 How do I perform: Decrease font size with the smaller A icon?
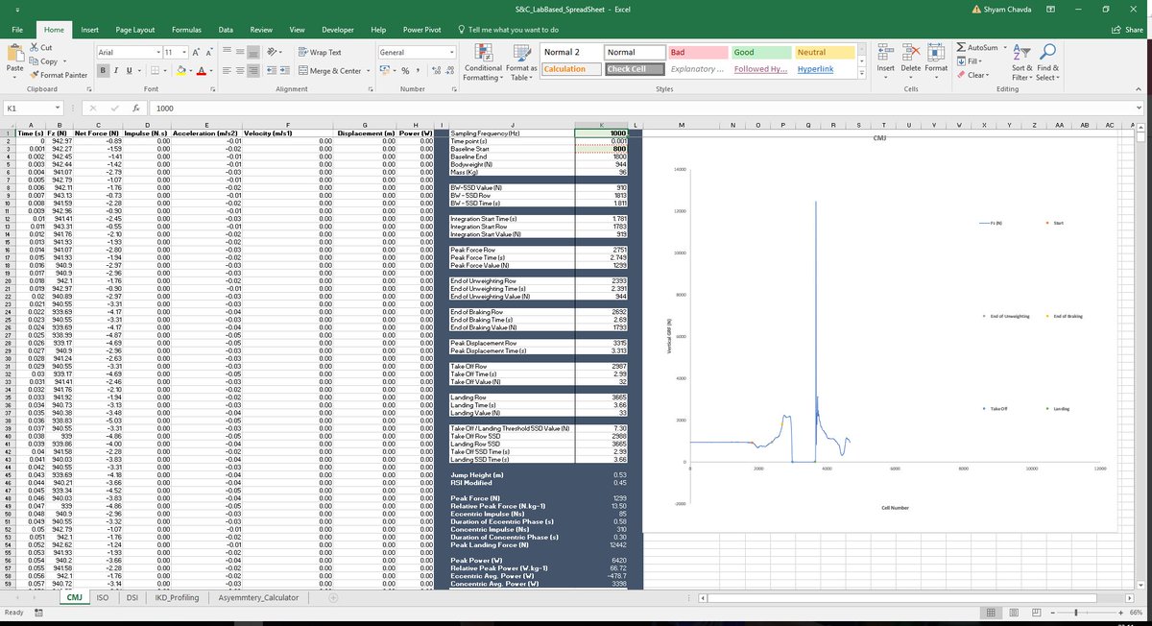point(208,52)
